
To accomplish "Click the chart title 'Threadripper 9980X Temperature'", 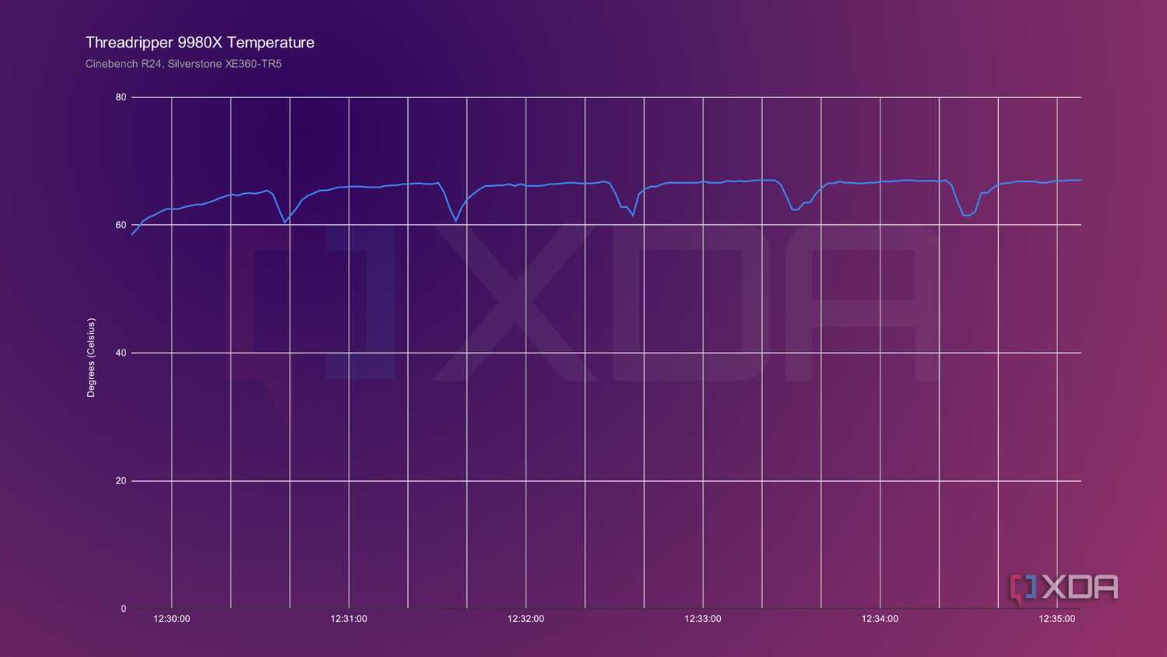I will point(200,43).
